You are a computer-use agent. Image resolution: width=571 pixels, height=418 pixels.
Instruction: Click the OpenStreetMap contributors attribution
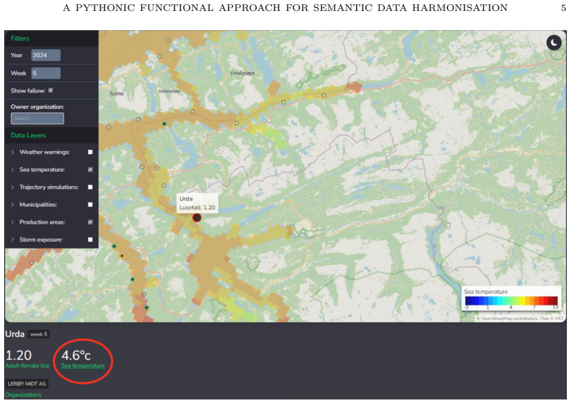tap(519, 318)
